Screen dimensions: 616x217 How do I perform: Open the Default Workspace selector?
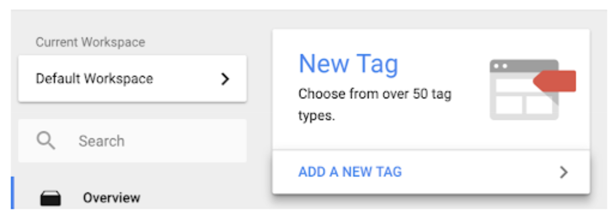pyautogui.click(x=132, y=79)
